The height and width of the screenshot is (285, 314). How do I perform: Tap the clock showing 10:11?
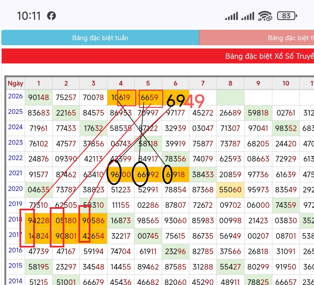[x=29, y=16]
